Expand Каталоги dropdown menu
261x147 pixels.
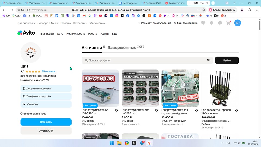coord(80,23)
